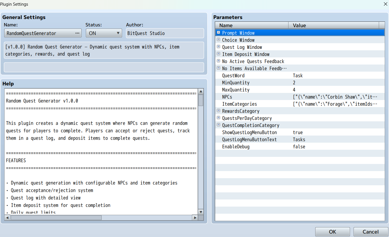Viewport: 389px width, 237px height.
Task: Click the OK button
Action: click(332, 232)
